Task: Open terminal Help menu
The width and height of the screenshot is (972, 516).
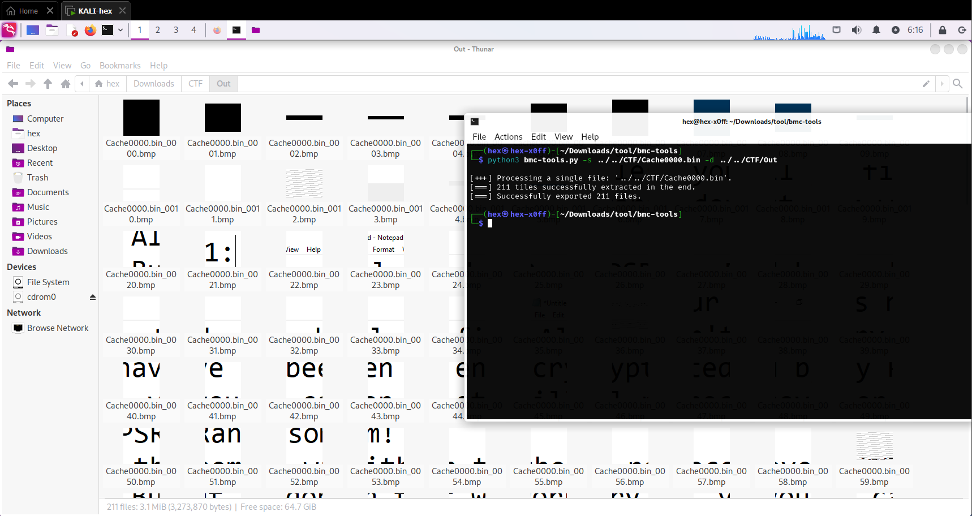Action: pyautogui.click(x=590, y=137)
